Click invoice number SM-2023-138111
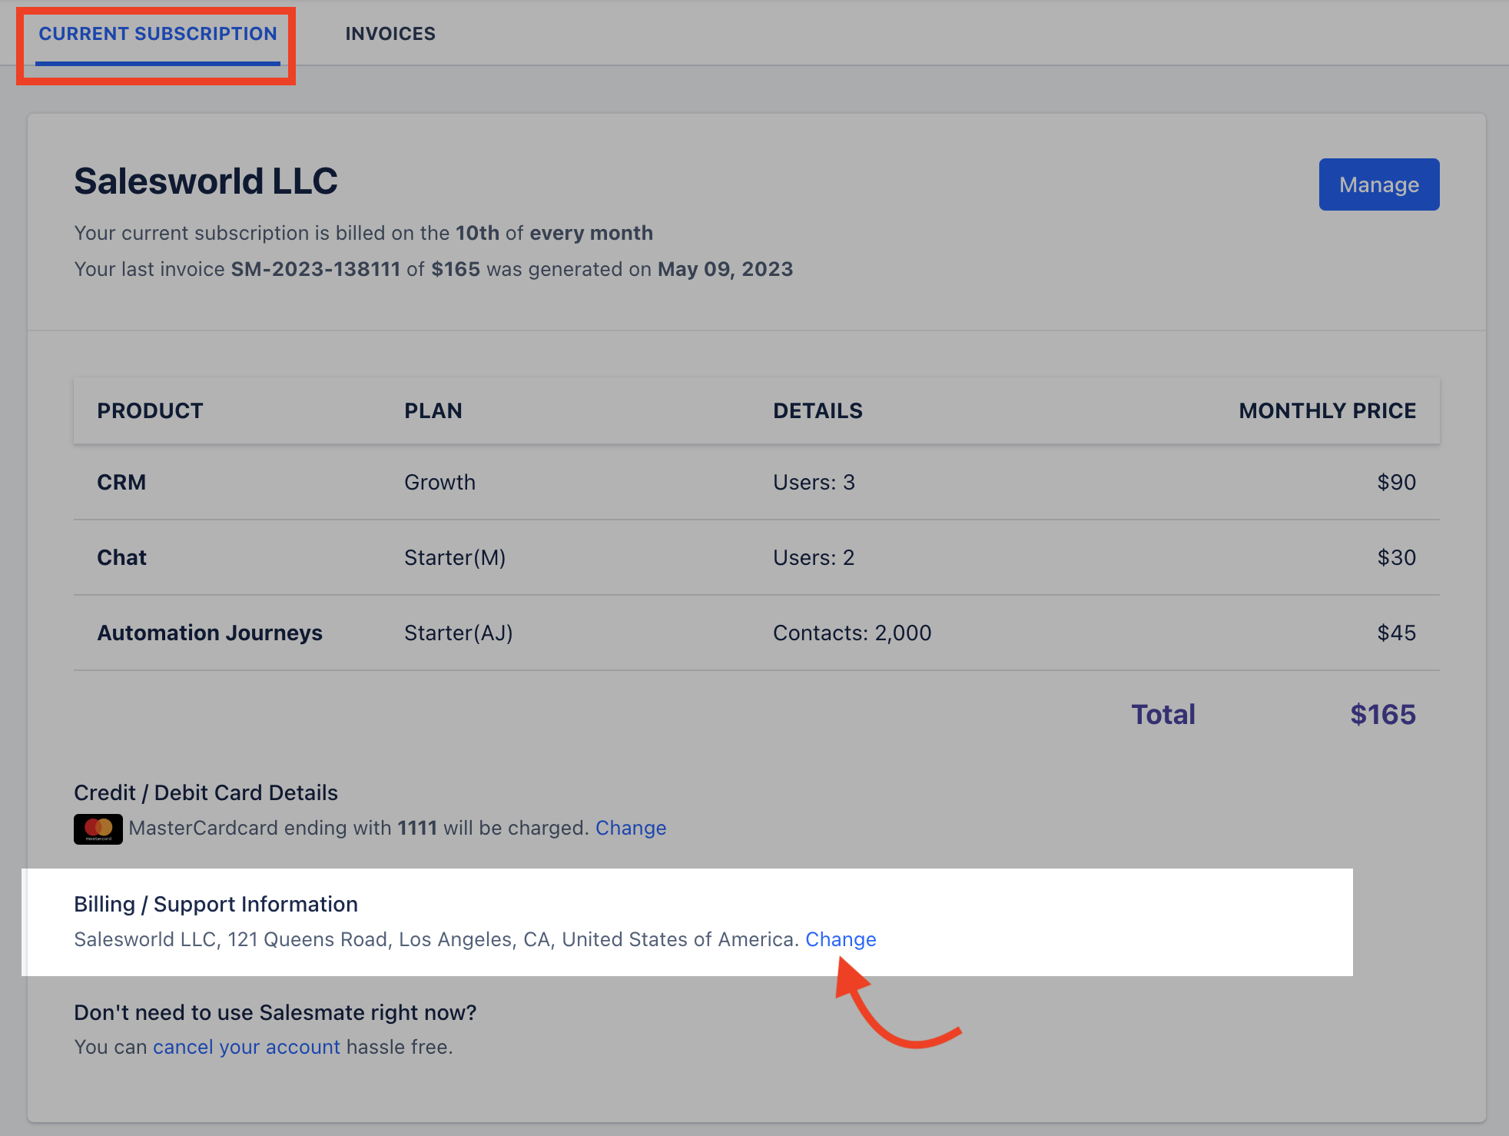The height and width of the screenshot is (1136, 1509). pos(316,269)
